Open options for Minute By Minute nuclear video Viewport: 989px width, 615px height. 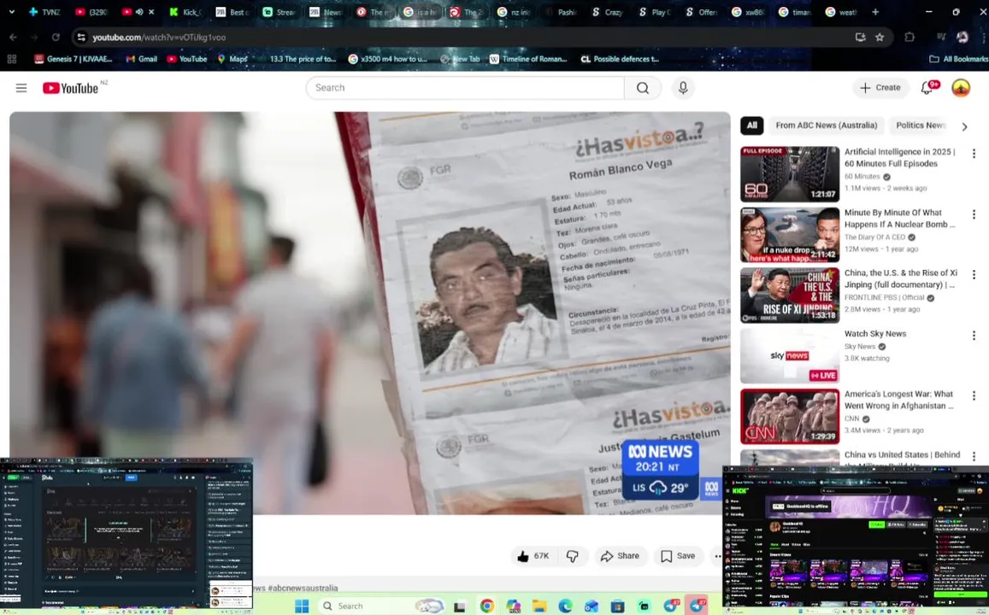974,214
